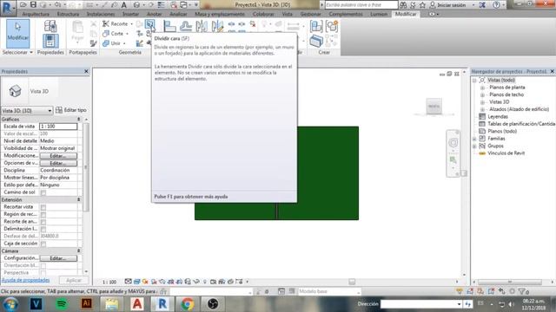
Task: Click the drawing area horizontal scrollbar thumb
Action: click(352, 282)
